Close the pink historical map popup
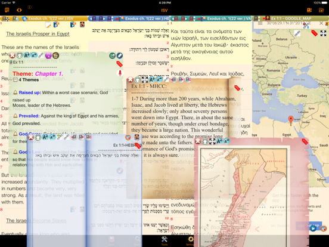This screenshot has width=329, height=247. (x=198, y=141)
